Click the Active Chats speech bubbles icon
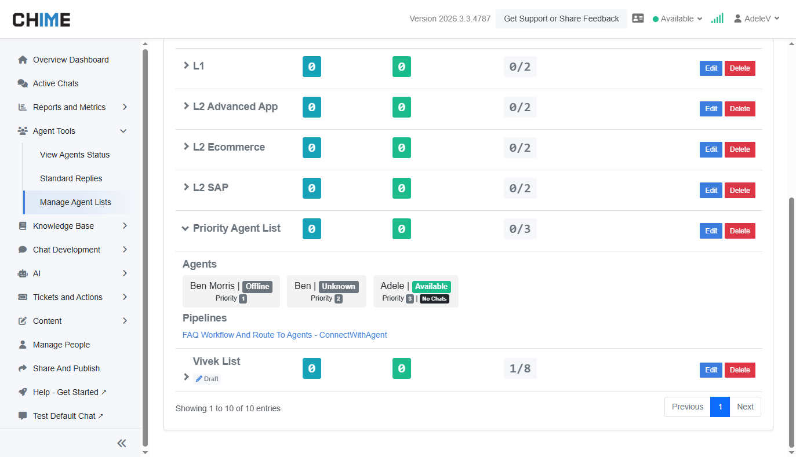 click(x=23, y=83)
